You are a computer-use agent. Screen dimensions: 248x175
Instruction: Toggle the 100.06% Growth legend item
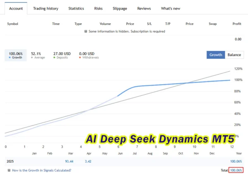(x=16, y=55)
